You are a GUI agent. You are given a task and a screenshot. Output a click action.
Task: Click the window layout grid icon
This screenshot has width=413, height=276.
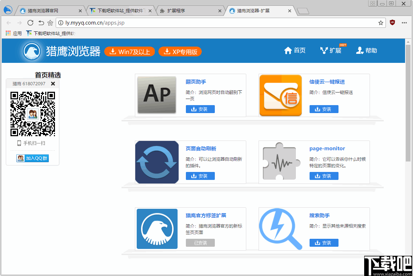[372, 3]
